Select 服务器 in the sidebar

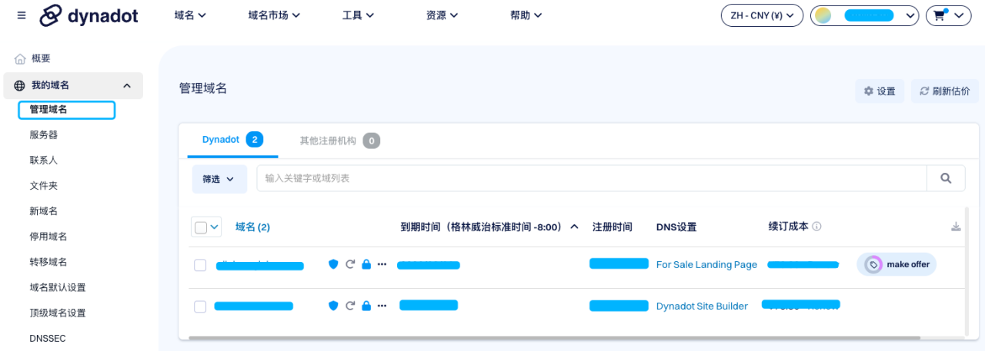coord(44,134)
